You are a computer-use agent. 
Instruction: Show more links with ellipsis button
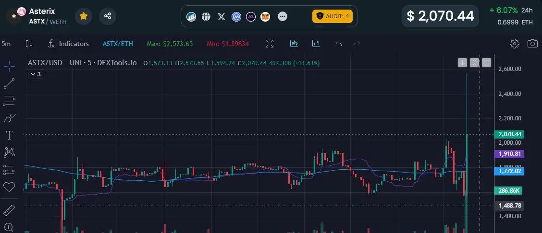point(283,17)
